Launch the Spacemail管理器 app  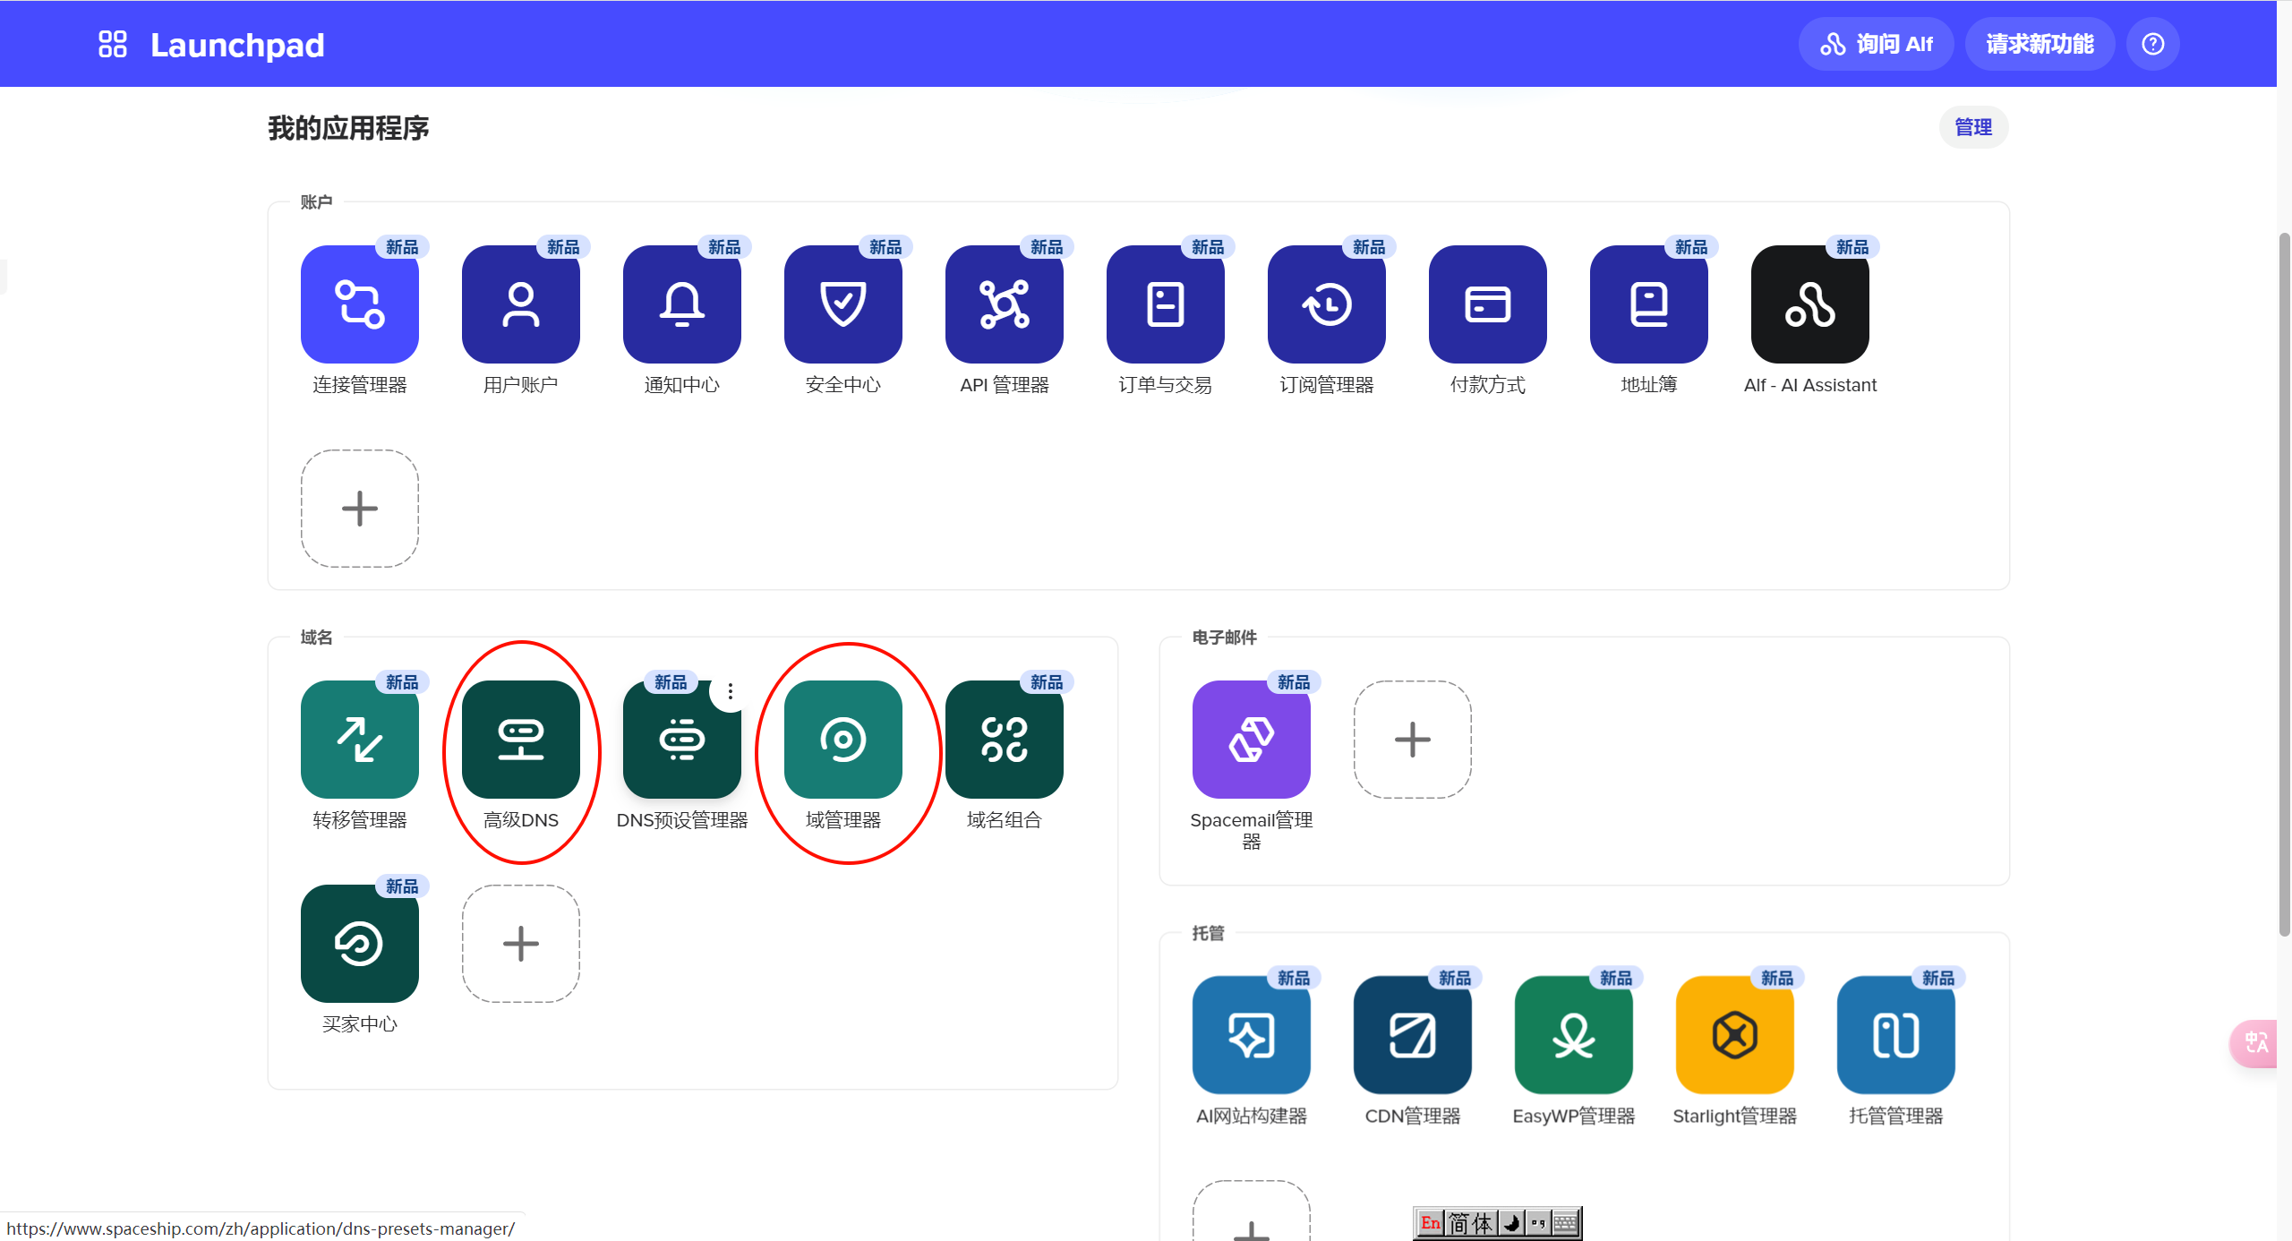[1251, 740]
